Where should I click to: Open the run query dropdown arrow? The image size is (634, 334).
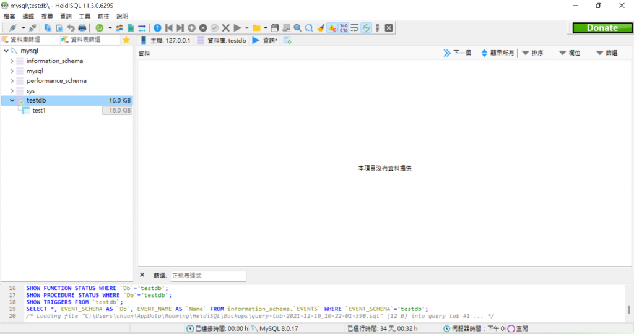tap(246, 28)
